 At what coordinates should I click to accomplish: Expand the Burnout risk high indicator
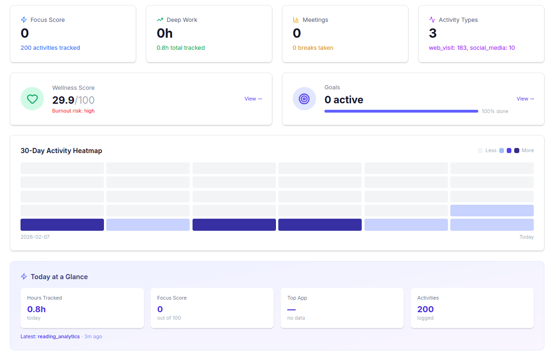pos(73,111)
